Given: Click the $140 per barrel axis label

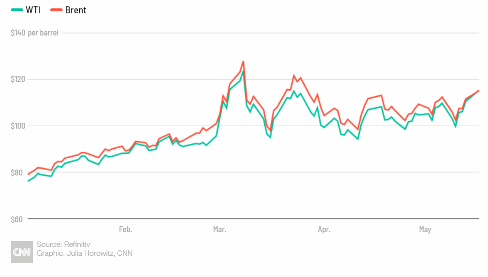Looking at the screenshot, I should 35,33.
